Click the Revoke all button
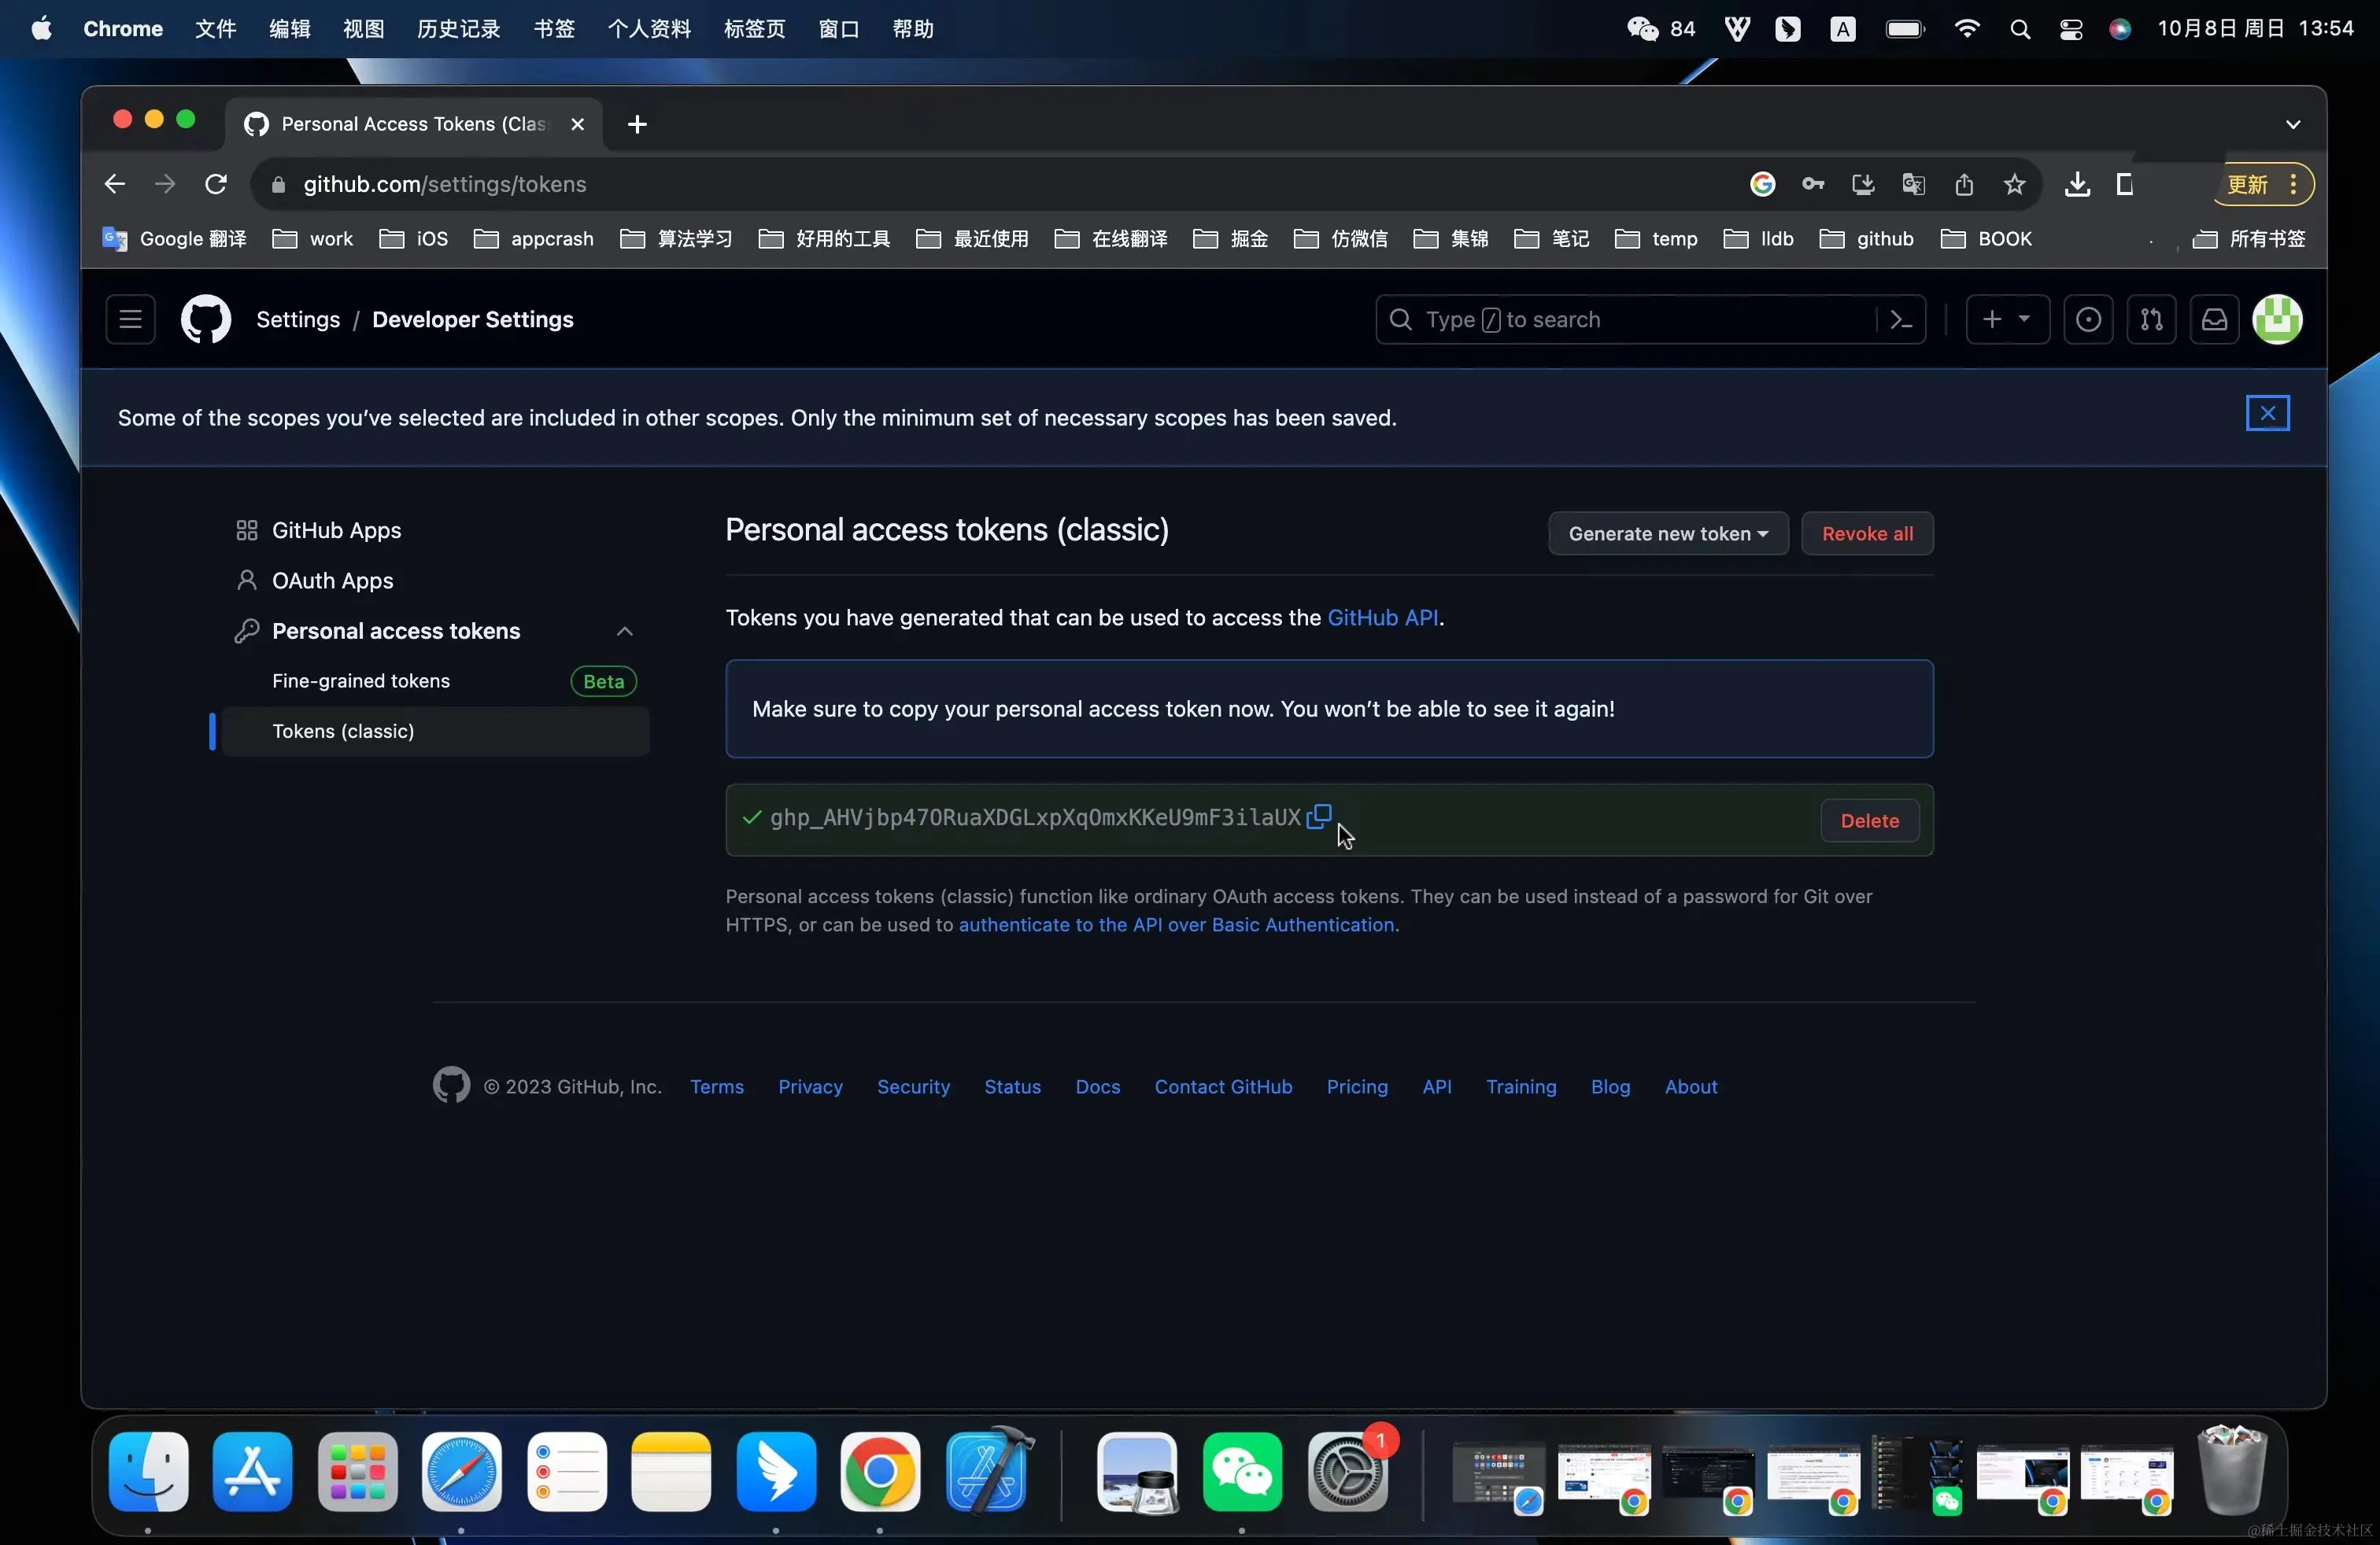The width and height of the screenshot is (2380, 1545). (x=1866, y=533)
